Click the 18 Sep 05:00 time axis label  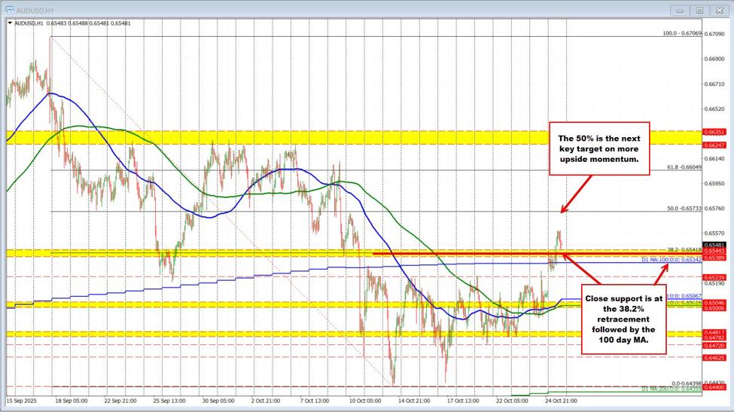point(72,401)
